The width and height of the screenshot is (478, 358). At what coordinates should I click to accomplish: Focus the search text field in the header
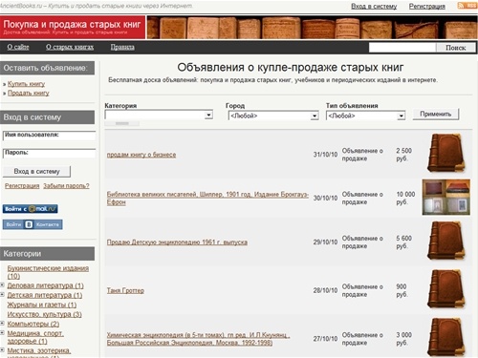(x=402, y=48)
